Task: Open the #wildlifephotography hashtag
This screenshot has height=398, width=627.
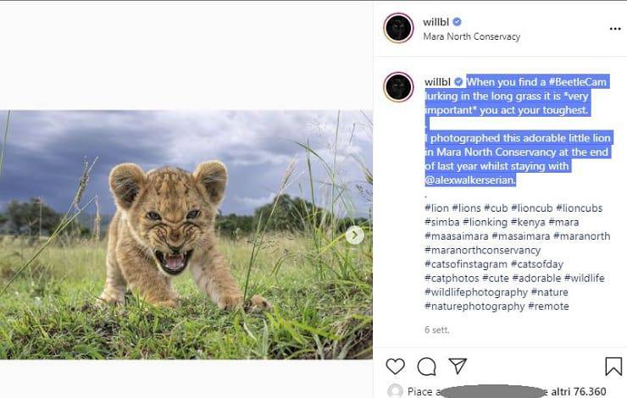Action: 475,292
